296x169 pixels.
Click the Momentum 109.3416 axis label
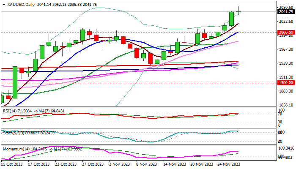(287, 149)
